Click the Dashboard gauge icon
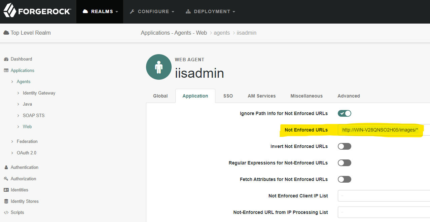 6,59
